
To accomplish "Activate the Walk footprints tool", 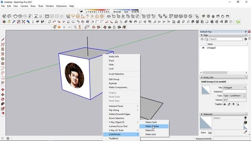I will 42,22.
